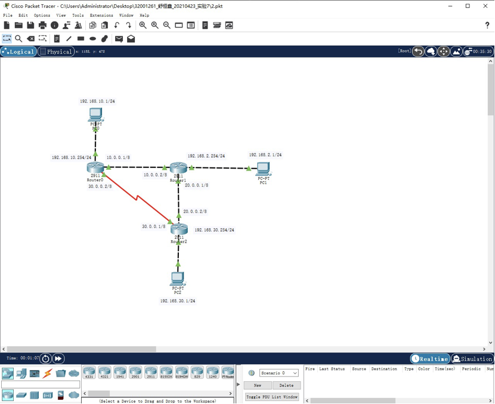This screenshot has width=495, height=404.
Task: Click Toggle PDU List Window button
Action: coord(272,397)
